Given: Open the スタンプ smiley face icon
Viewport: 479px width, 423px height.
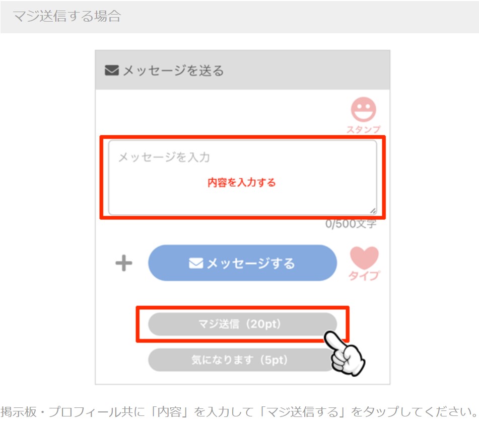Looking at the screenshot, I should coord(363,109).
